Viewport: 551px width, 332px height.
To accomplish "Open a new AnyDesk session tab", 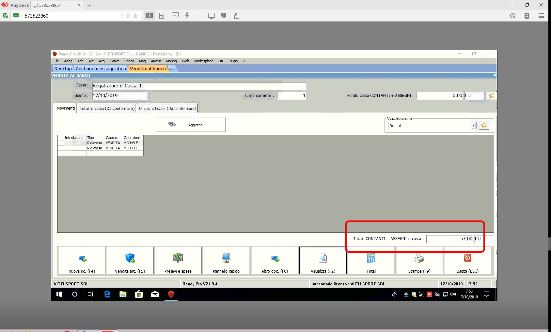I will click(x=89, y=5).
